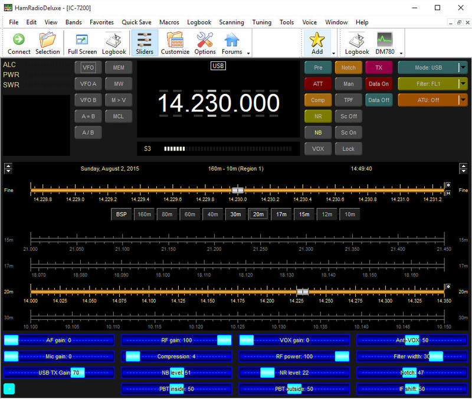Open the Customize panel icon
This screenshot has width=472, height=399.
coord(175,42)
